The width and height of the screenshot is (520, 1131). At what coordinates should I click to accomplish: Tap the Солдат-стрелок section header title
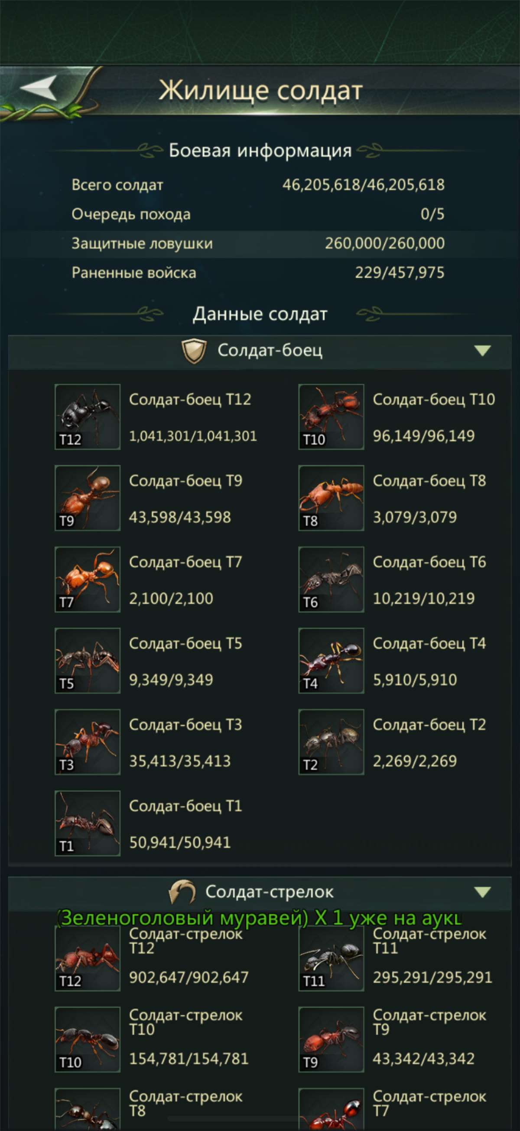pos(269,892)
